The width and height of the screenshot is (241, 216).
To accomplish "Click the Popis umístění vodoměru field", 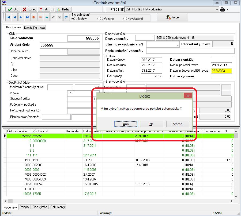I will pos(190,51).
